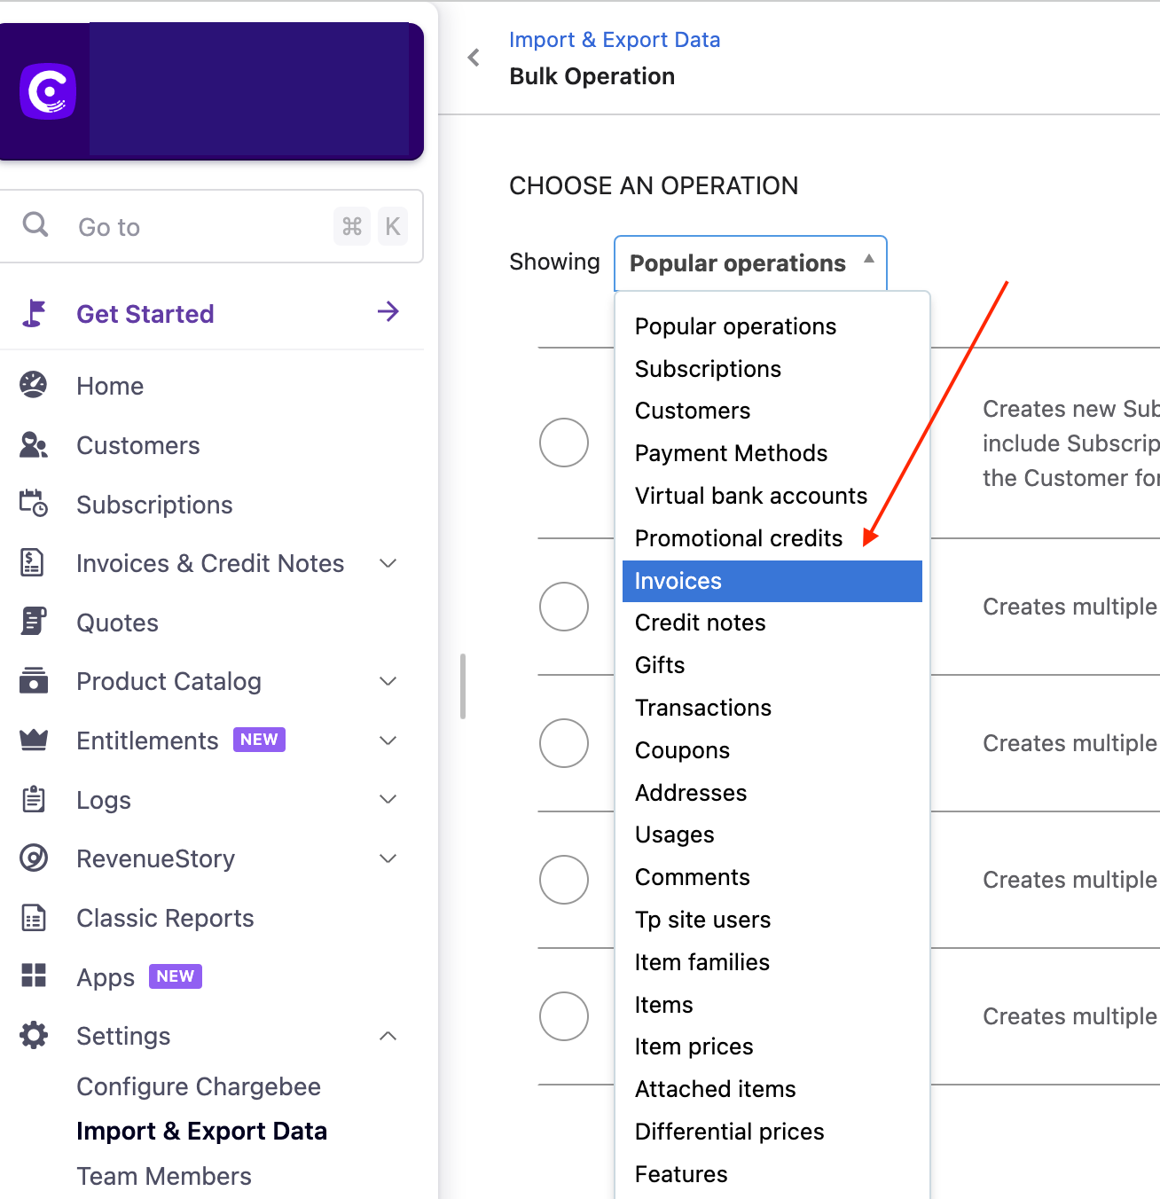Click the Subscriptions calendar-clock icon
The height and width of the screenshot is (1199, 1160).
point(34,504)
